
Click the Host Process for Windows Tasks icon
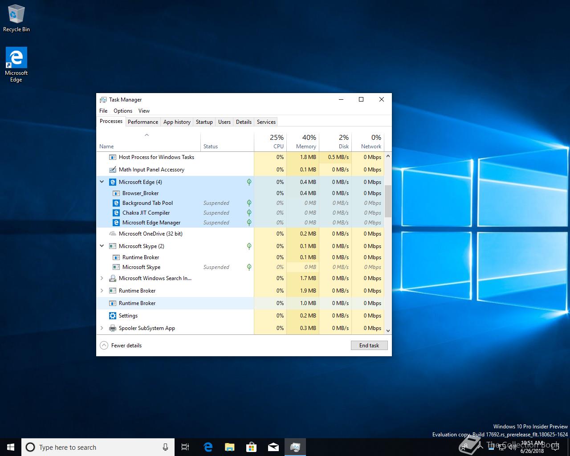click(x=113, y=157)
